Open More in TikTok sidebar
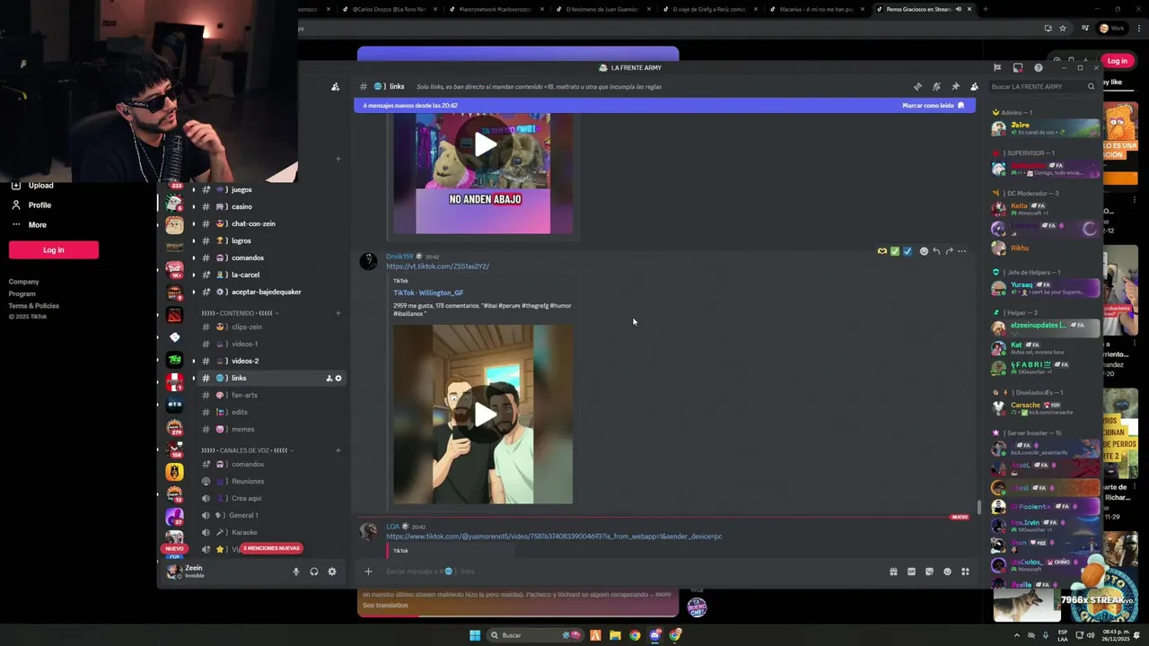Viewport: 1149px width, 646px height. point(37,224)
